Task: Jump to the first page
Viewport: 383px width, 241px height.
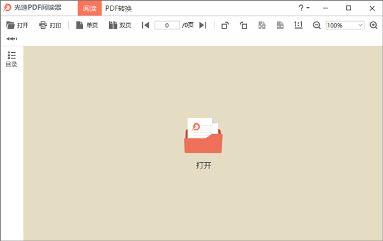Action: click(x=146, y=25)
